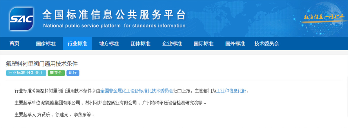The height and width of the screenshot is (128, 348).
Task: Open the 技术委员会 tab
Action: pyautogui.click(x=267, y=44)
